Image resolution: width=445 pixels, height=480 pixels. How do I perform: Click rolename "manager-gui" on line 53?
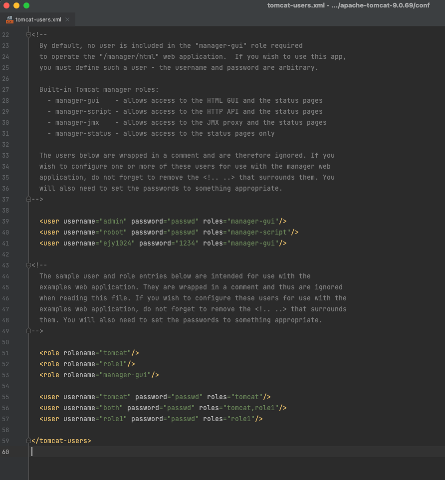pyautogui.click(x=125, y=375)
